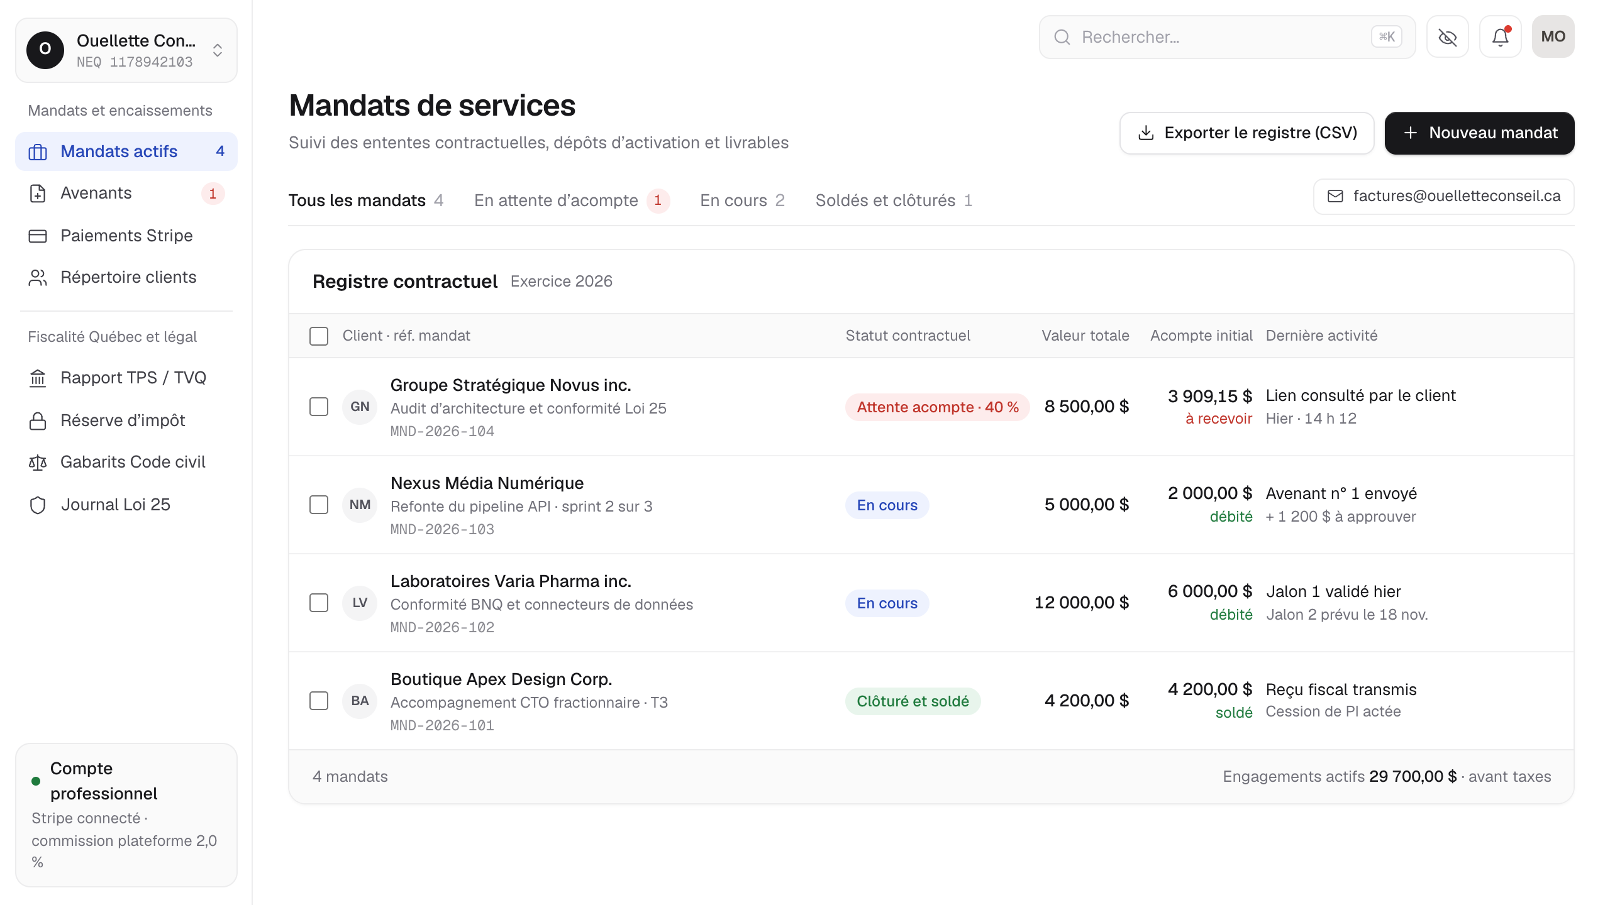Go to Gabarits Code civil
Image resolution: width=1610 pixels, height=905 pixels.
pos(126,463)
